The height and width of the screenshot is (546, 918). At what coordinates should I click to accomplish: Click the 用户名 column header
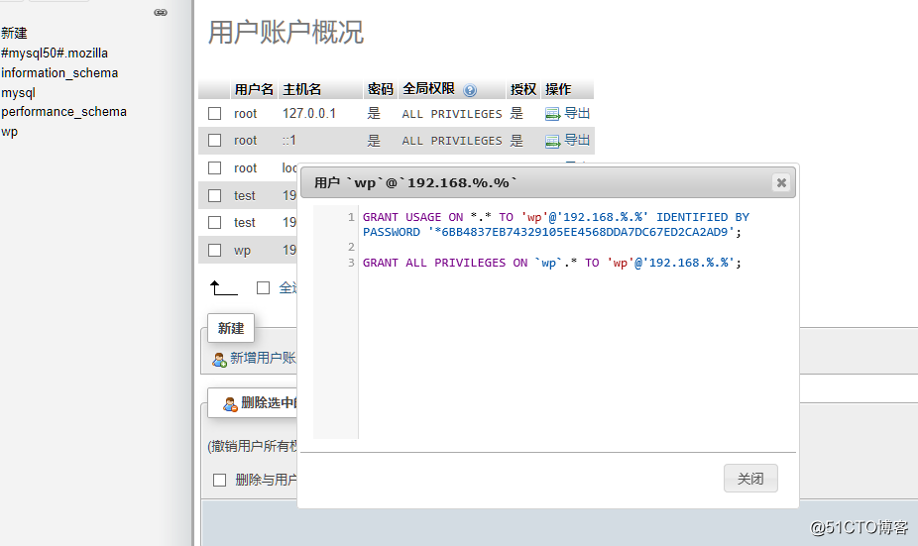click(x=254, y=89)
